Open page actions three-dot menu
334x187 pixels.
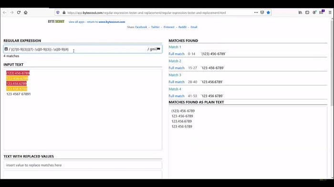coord(256,12)
